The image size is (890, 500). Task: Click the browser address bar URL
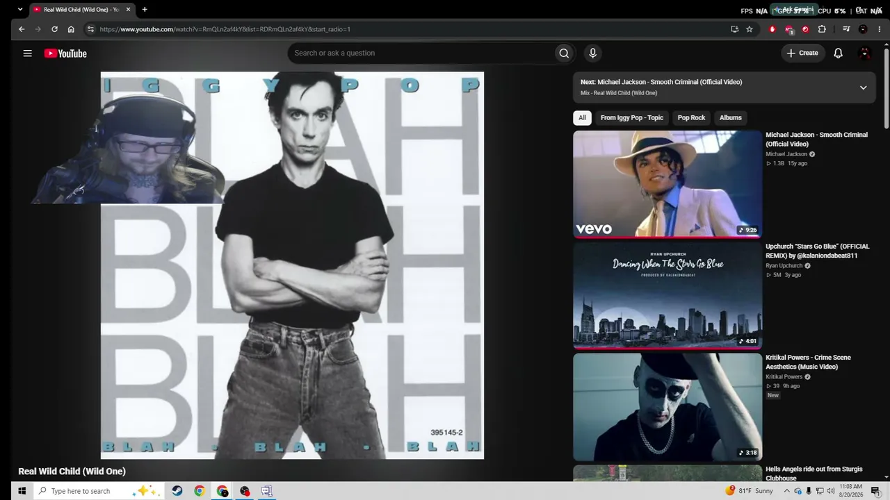tap(225, 29)
